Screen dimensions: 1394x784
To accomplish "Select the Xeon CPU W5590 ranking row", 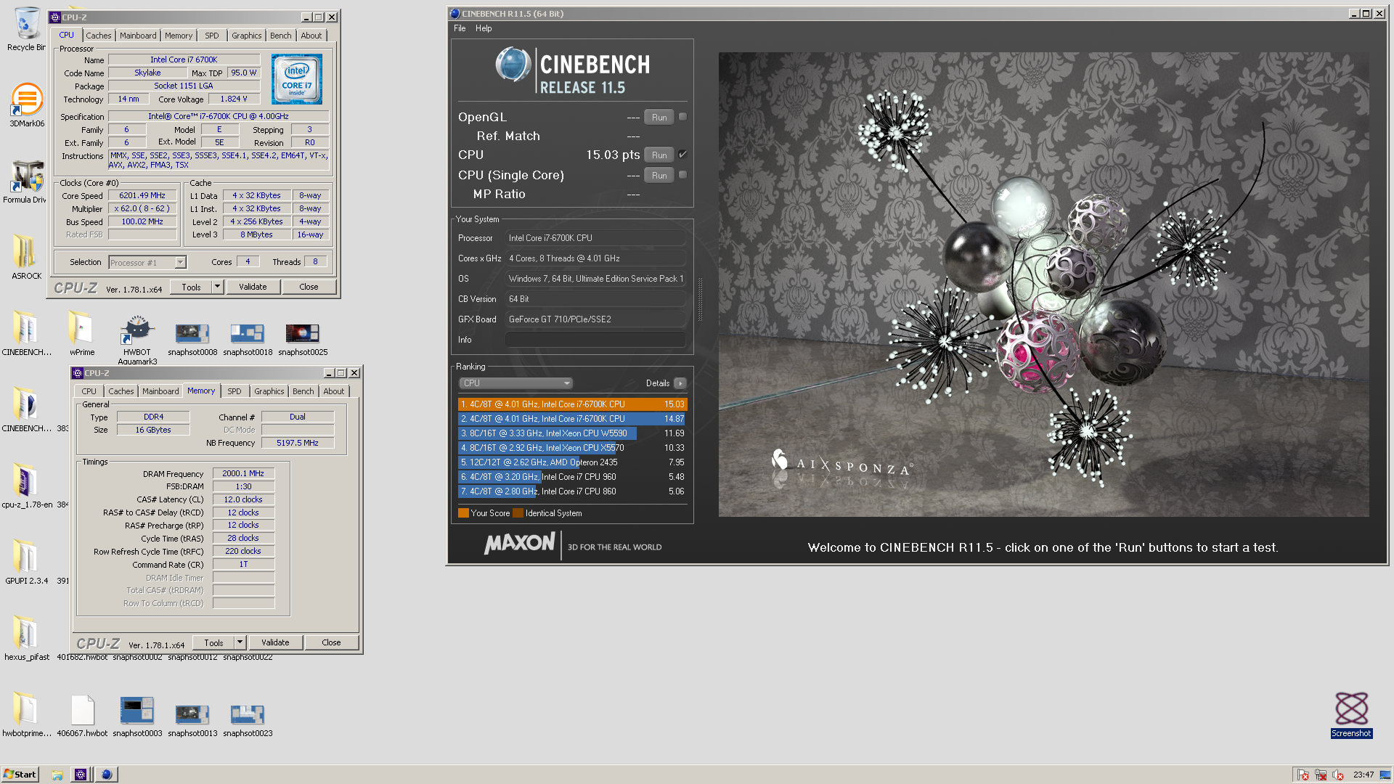I will coord(572,433).
